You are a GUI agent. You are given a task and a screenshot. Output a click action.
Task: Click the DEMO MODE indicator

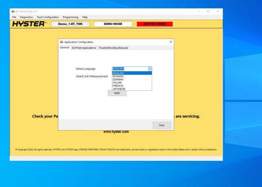click(113, 24)
